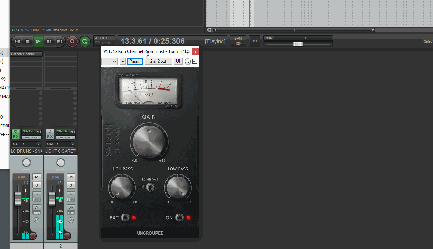Open the 2 in 2 out pin connector
The image size is (433, 249).
click(158, 61)
